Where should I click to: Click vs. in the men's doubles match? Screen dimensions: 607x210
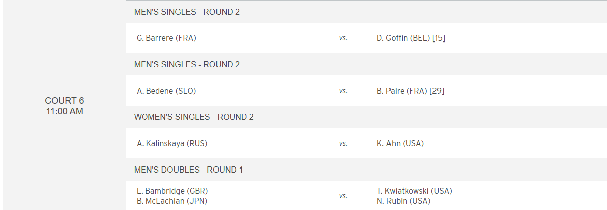[x=343, y=196]
